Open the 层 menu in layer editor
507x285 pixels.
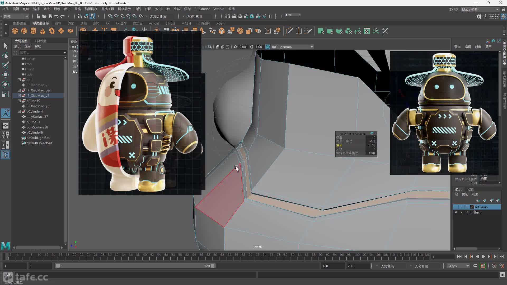pos(456,194)
